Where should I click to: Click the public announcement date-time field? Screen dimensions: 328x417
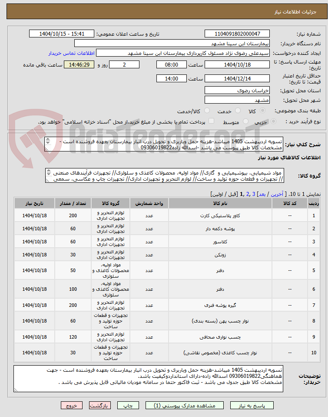click(x=62, y=34)
